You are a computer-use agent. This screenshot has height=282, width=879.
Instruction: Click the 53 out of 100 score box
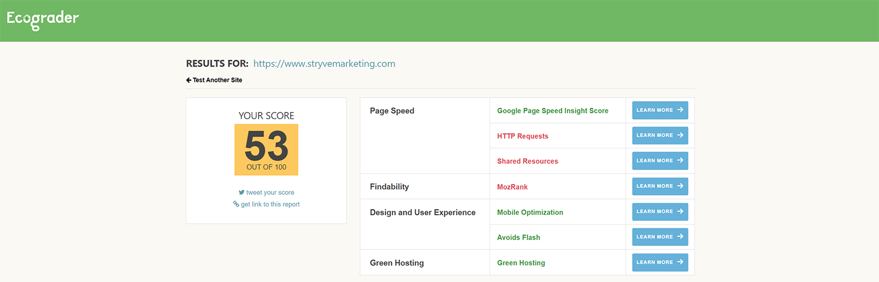266,150
